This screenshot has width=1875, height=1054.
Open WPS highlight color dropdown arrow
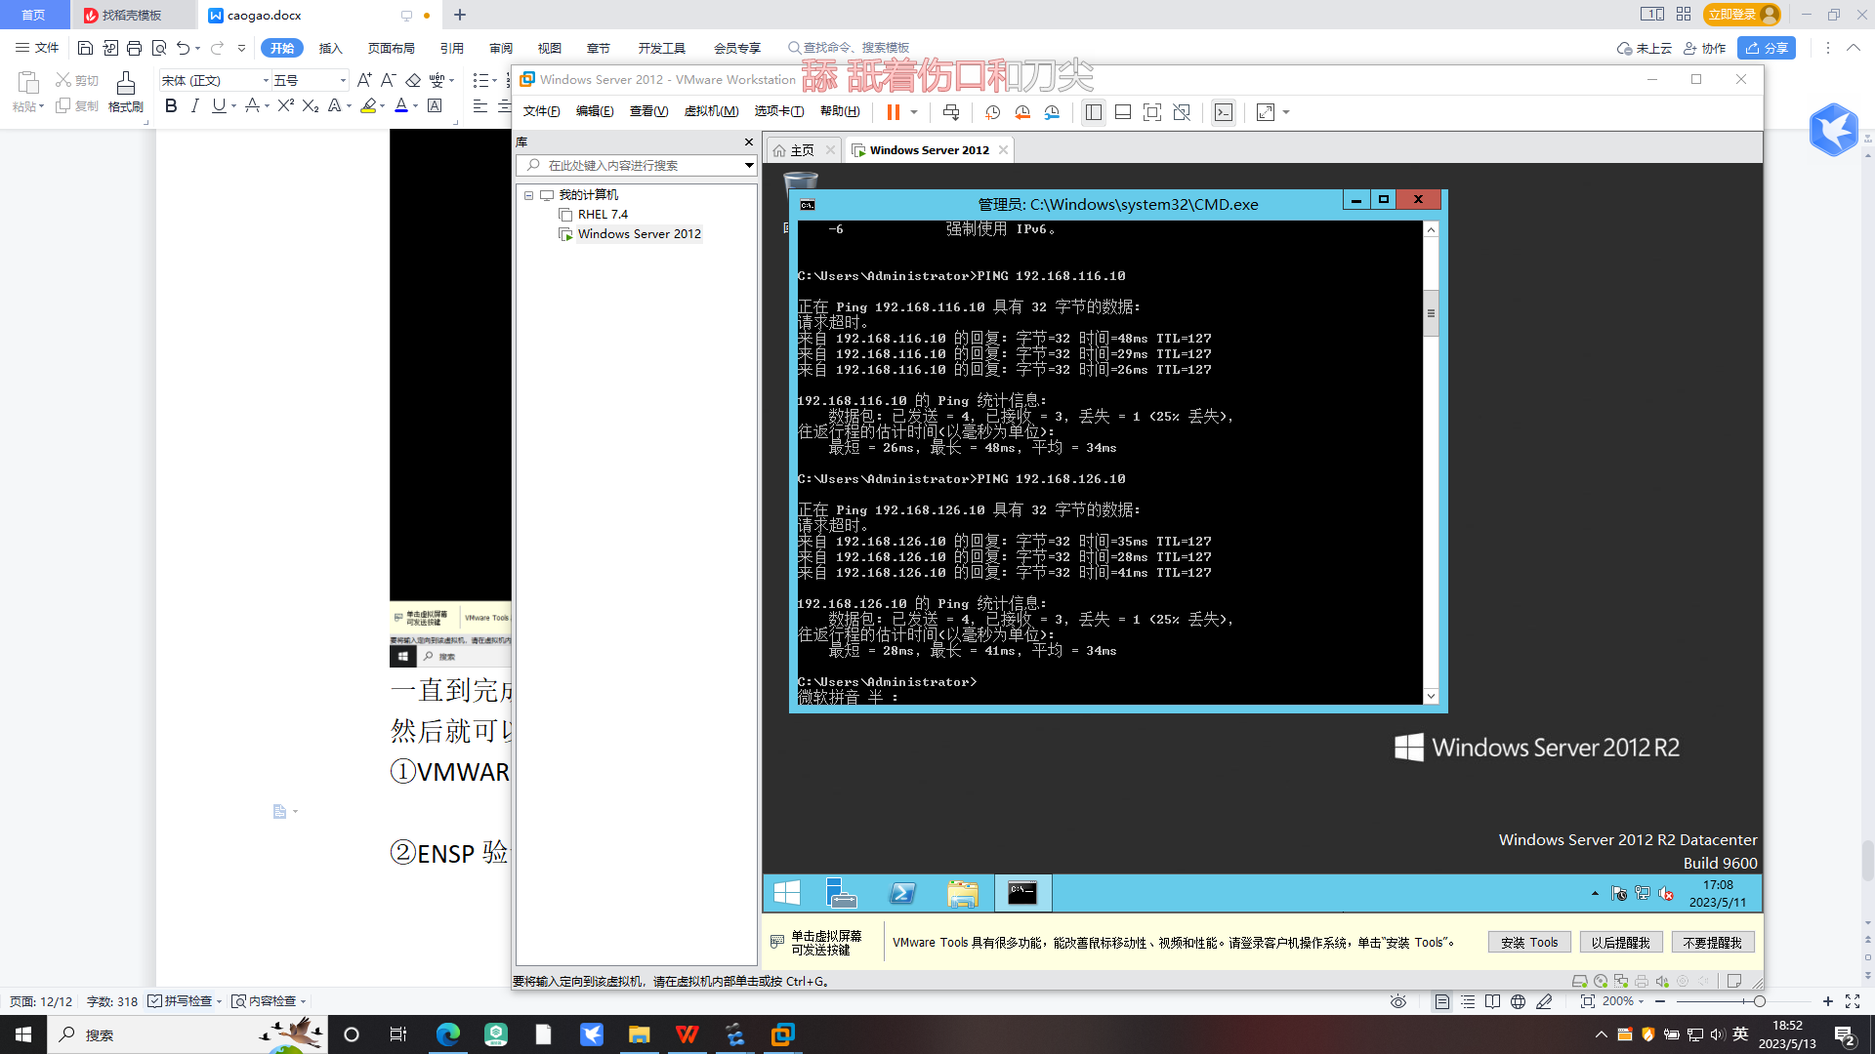(x=382, y=106)
